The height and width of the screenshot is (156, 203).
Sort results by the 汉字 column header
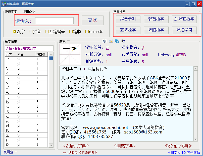(x=11, y=54)
